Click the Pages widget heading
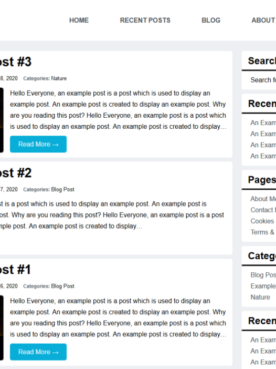The image size is (276, 369). (262, 180)
